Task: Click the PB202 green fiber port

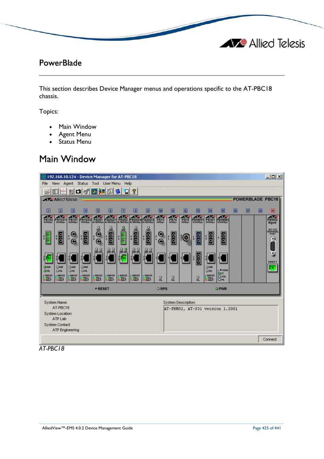Action: point(123,238)
